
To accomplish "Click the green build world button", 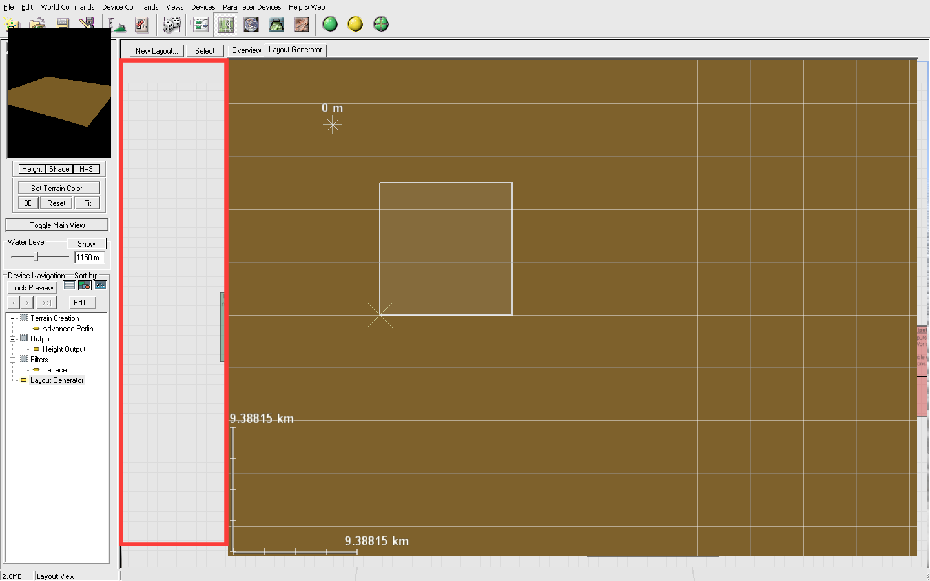I will [330, 24].
